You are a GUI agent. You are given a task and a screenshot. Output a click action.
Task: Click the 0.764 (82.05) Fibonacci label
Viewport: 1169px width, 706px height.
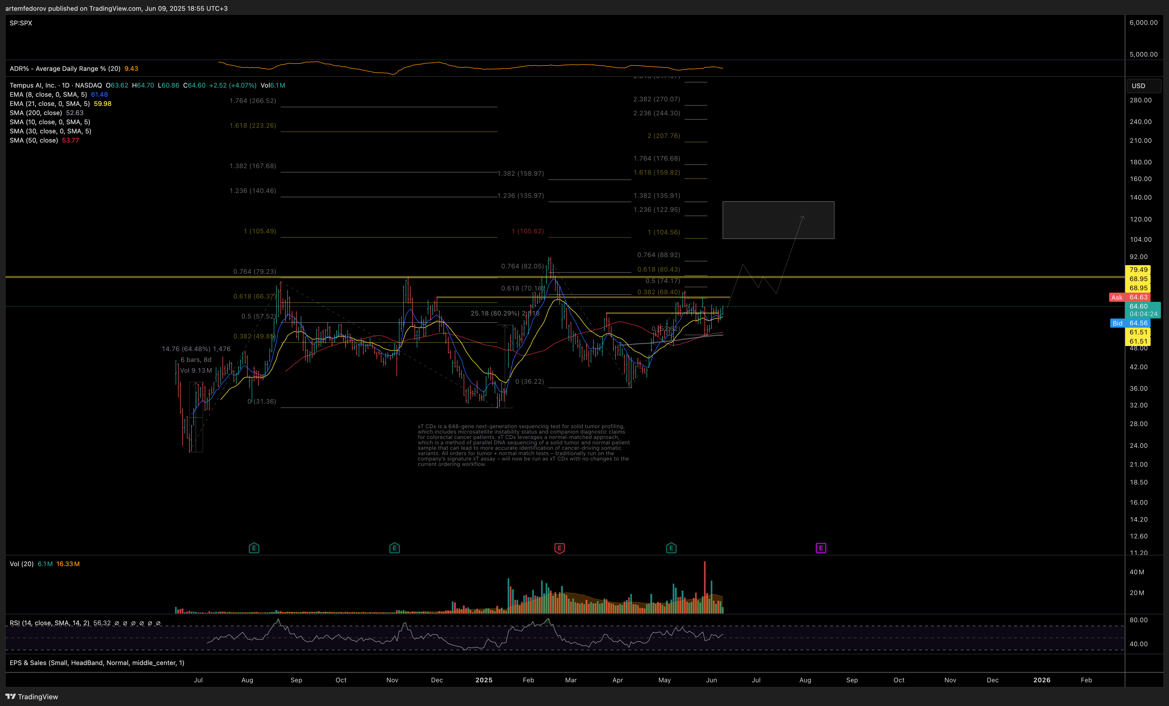tap(522, 266)
